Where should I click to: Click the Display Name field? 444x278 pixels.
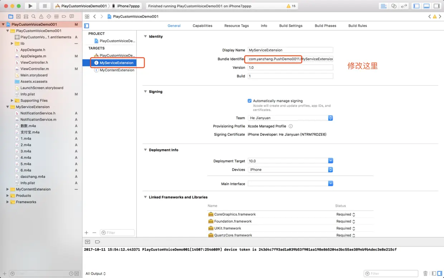point(290,50)
